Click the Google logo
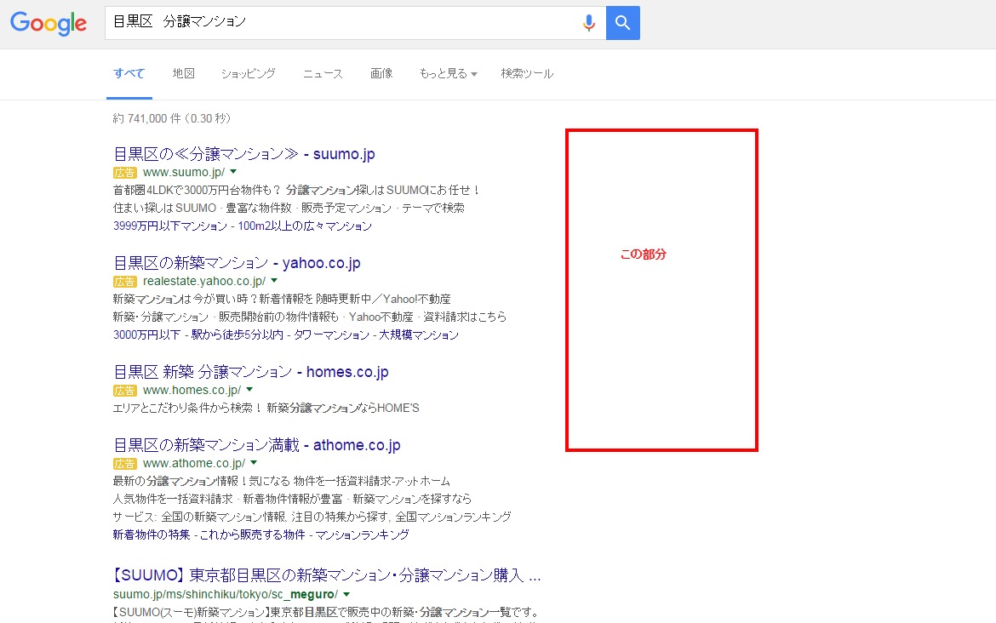The image size is (996, 623). 49,24
